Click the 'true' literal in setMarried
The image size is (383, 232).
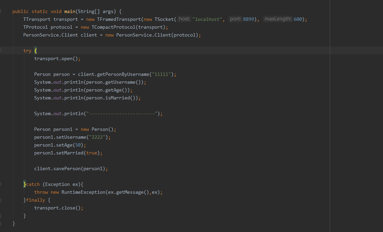(92, 153)
